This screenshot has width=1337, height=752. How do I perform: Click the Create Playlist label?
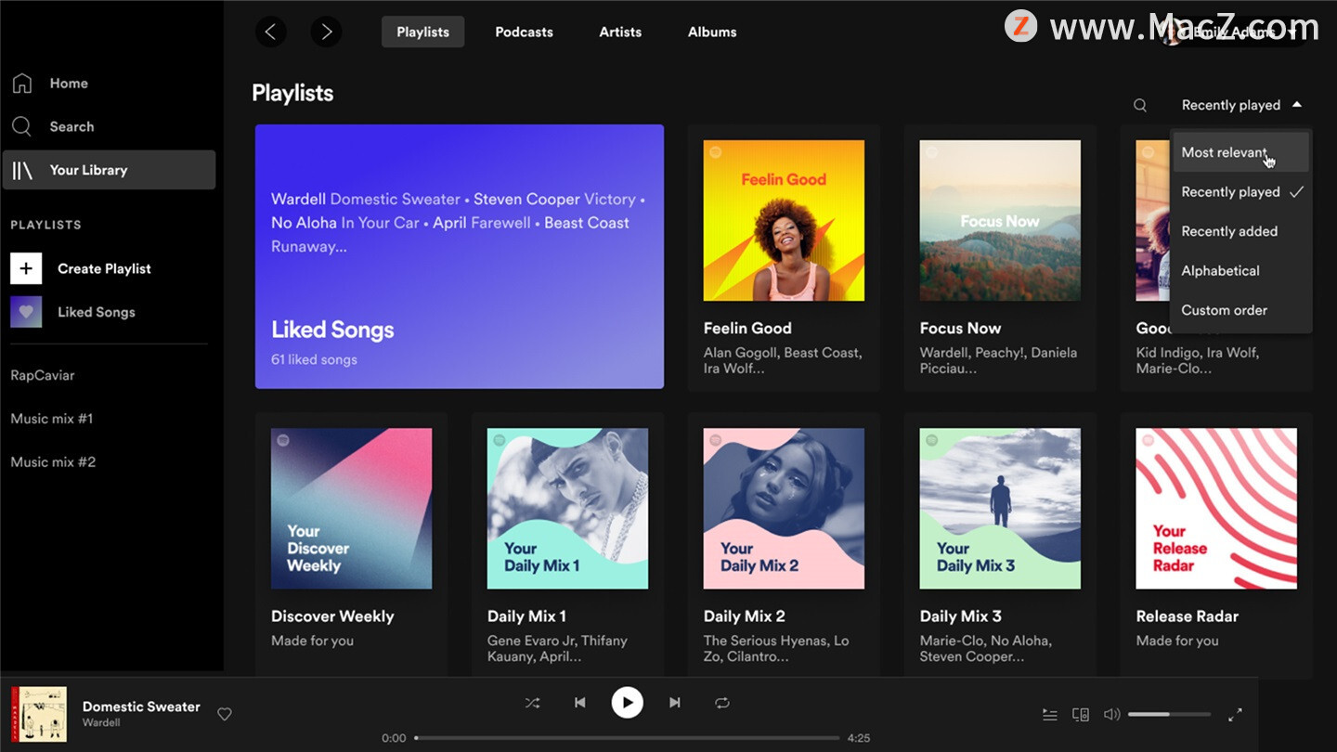104,268
